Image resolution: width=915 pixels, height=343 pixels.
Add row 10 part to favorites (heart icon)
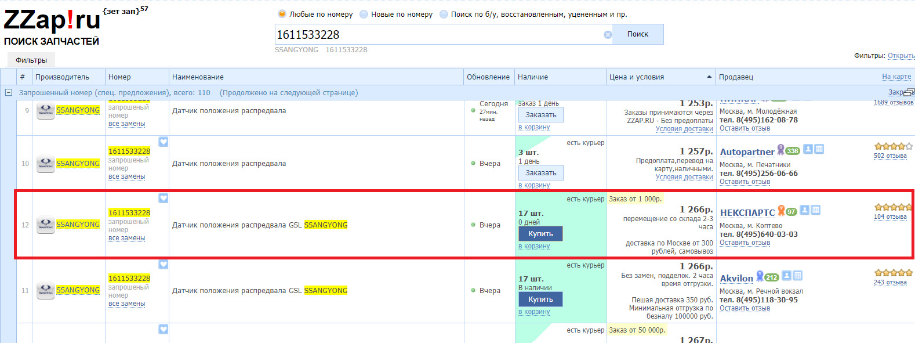(x=164, y=142)
